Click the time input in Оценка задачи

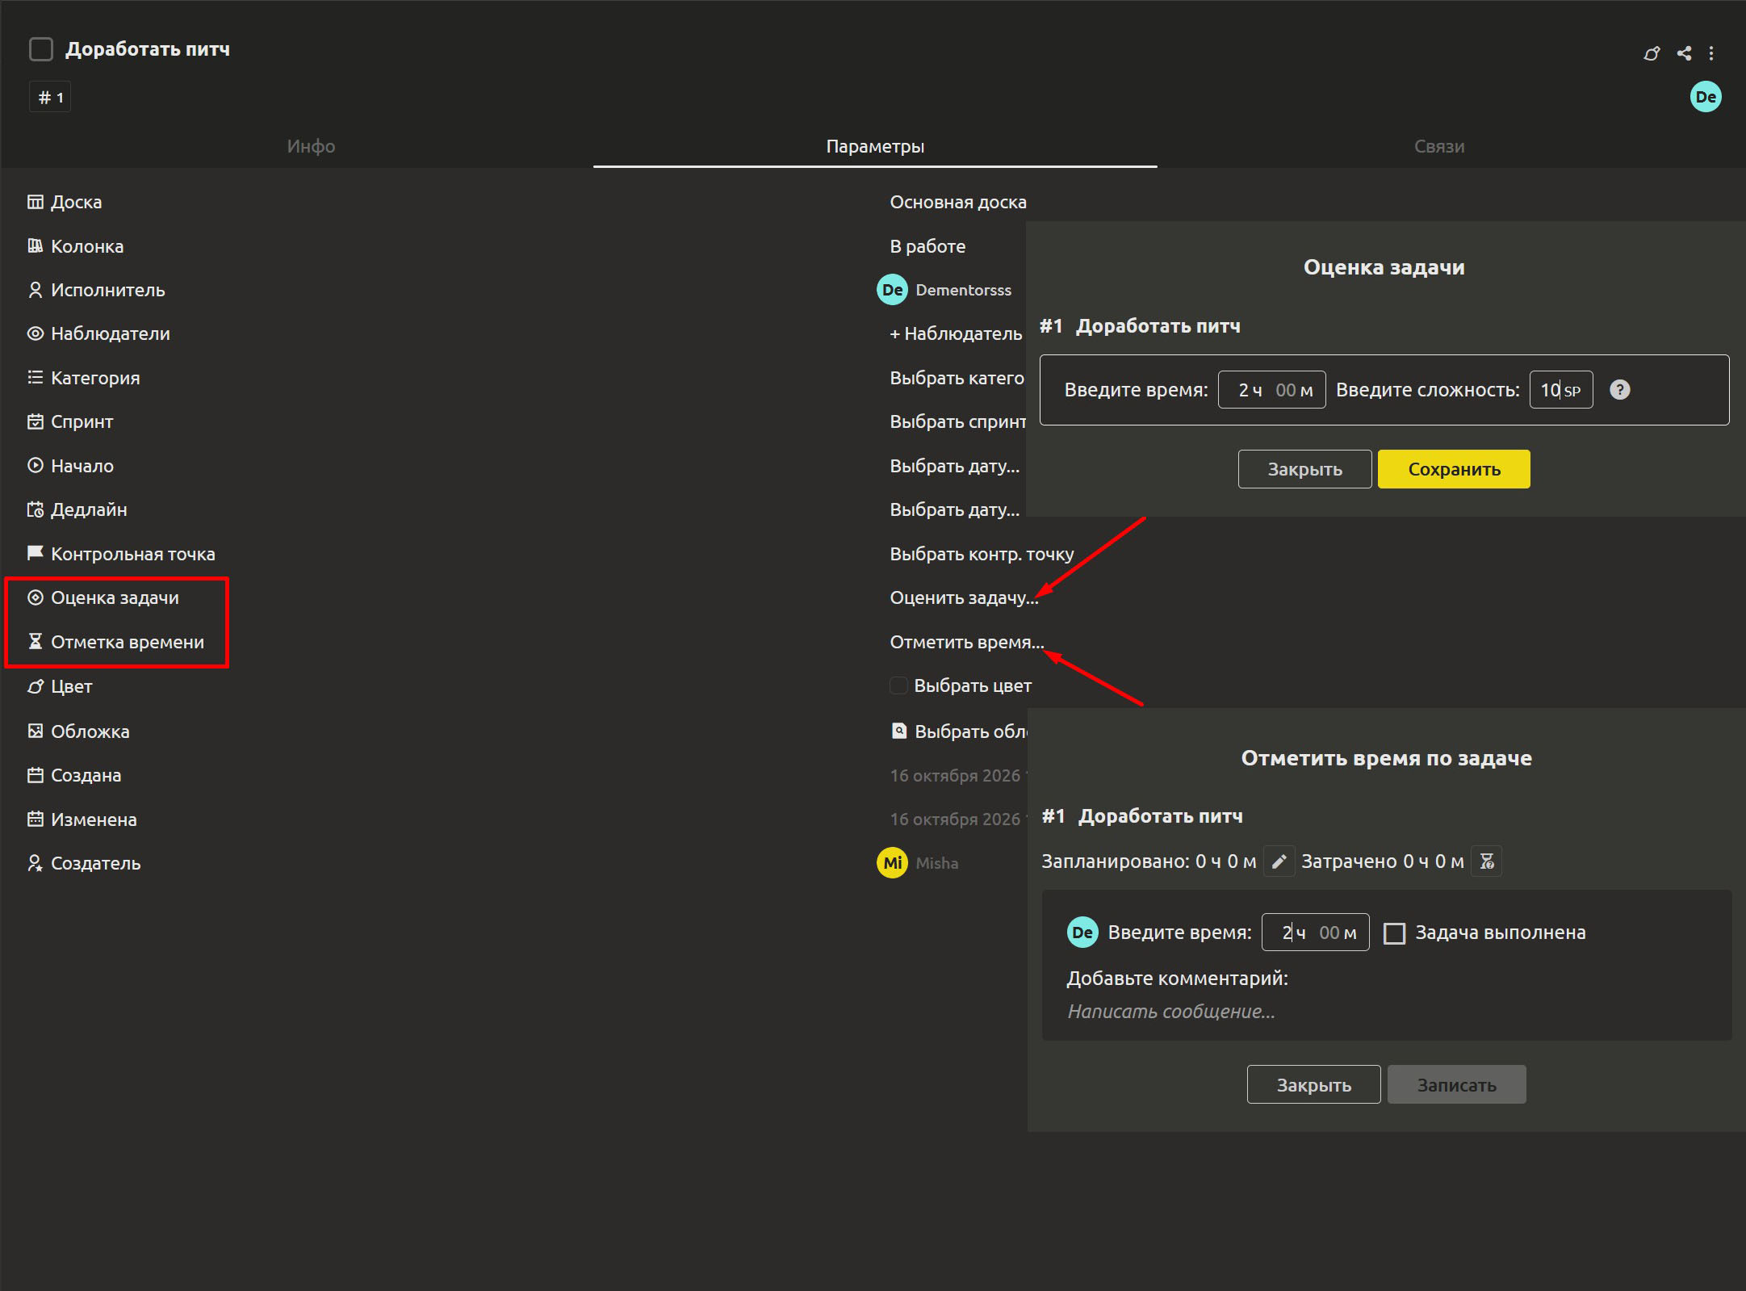(x=1271, y=390)
